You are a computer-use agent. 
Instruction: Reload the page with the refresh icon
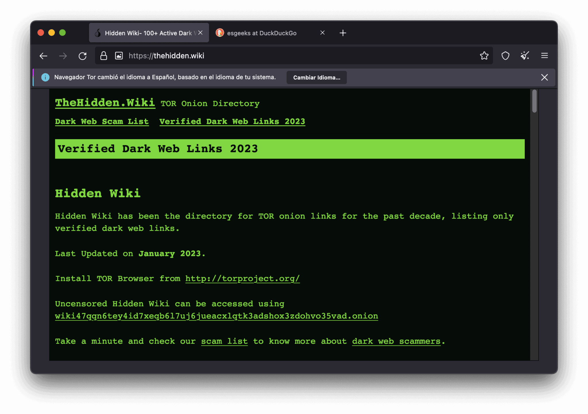(x=83, y=56)
